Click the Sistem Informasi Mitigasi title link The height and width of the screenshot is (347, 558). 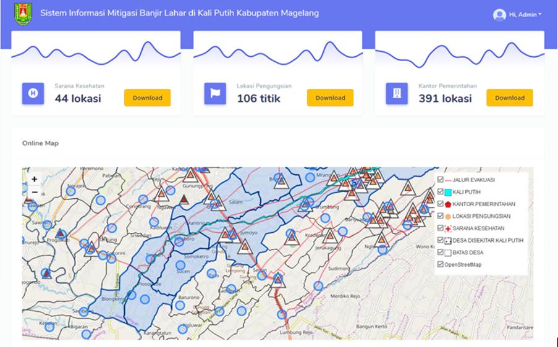pos(180,13)
